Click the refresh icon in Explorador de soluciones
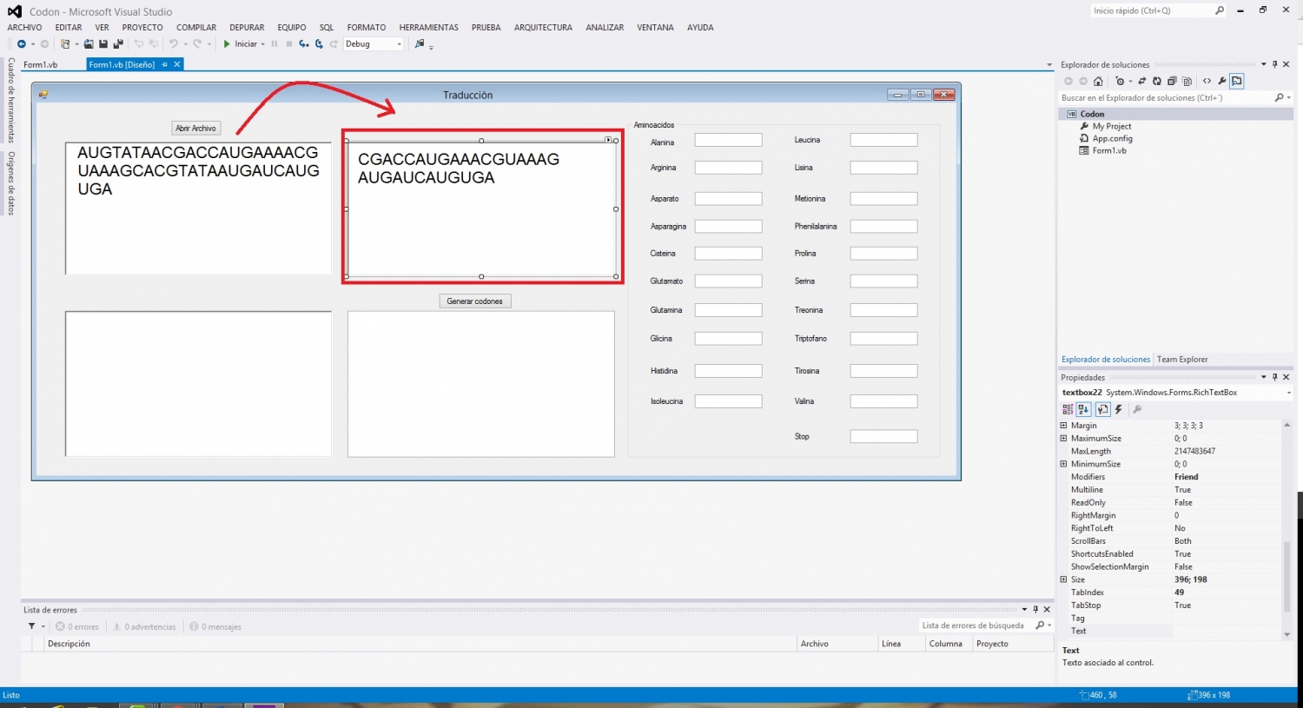The width and height of the screenshot is (1303, 708). tap(1157, 82)
